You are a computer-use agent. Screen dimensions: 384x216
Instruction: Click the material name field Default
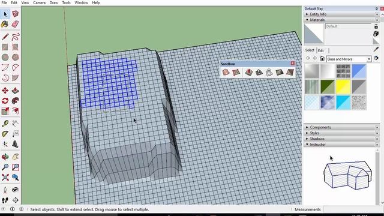point(348,26)
